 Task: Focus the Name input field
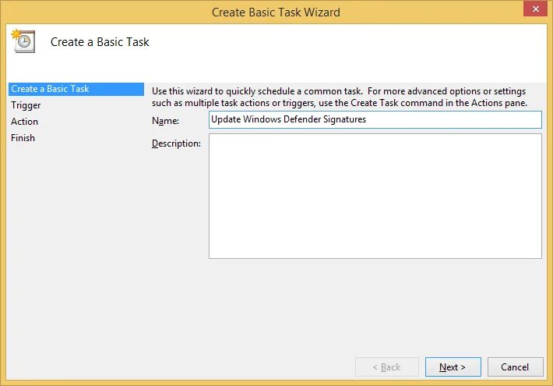[x=375, y=119]
